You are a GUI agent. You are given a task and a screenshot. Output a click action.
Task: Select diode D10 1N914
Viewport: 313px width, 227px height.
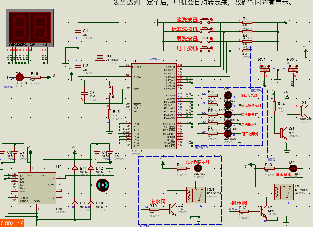point(91,203)
